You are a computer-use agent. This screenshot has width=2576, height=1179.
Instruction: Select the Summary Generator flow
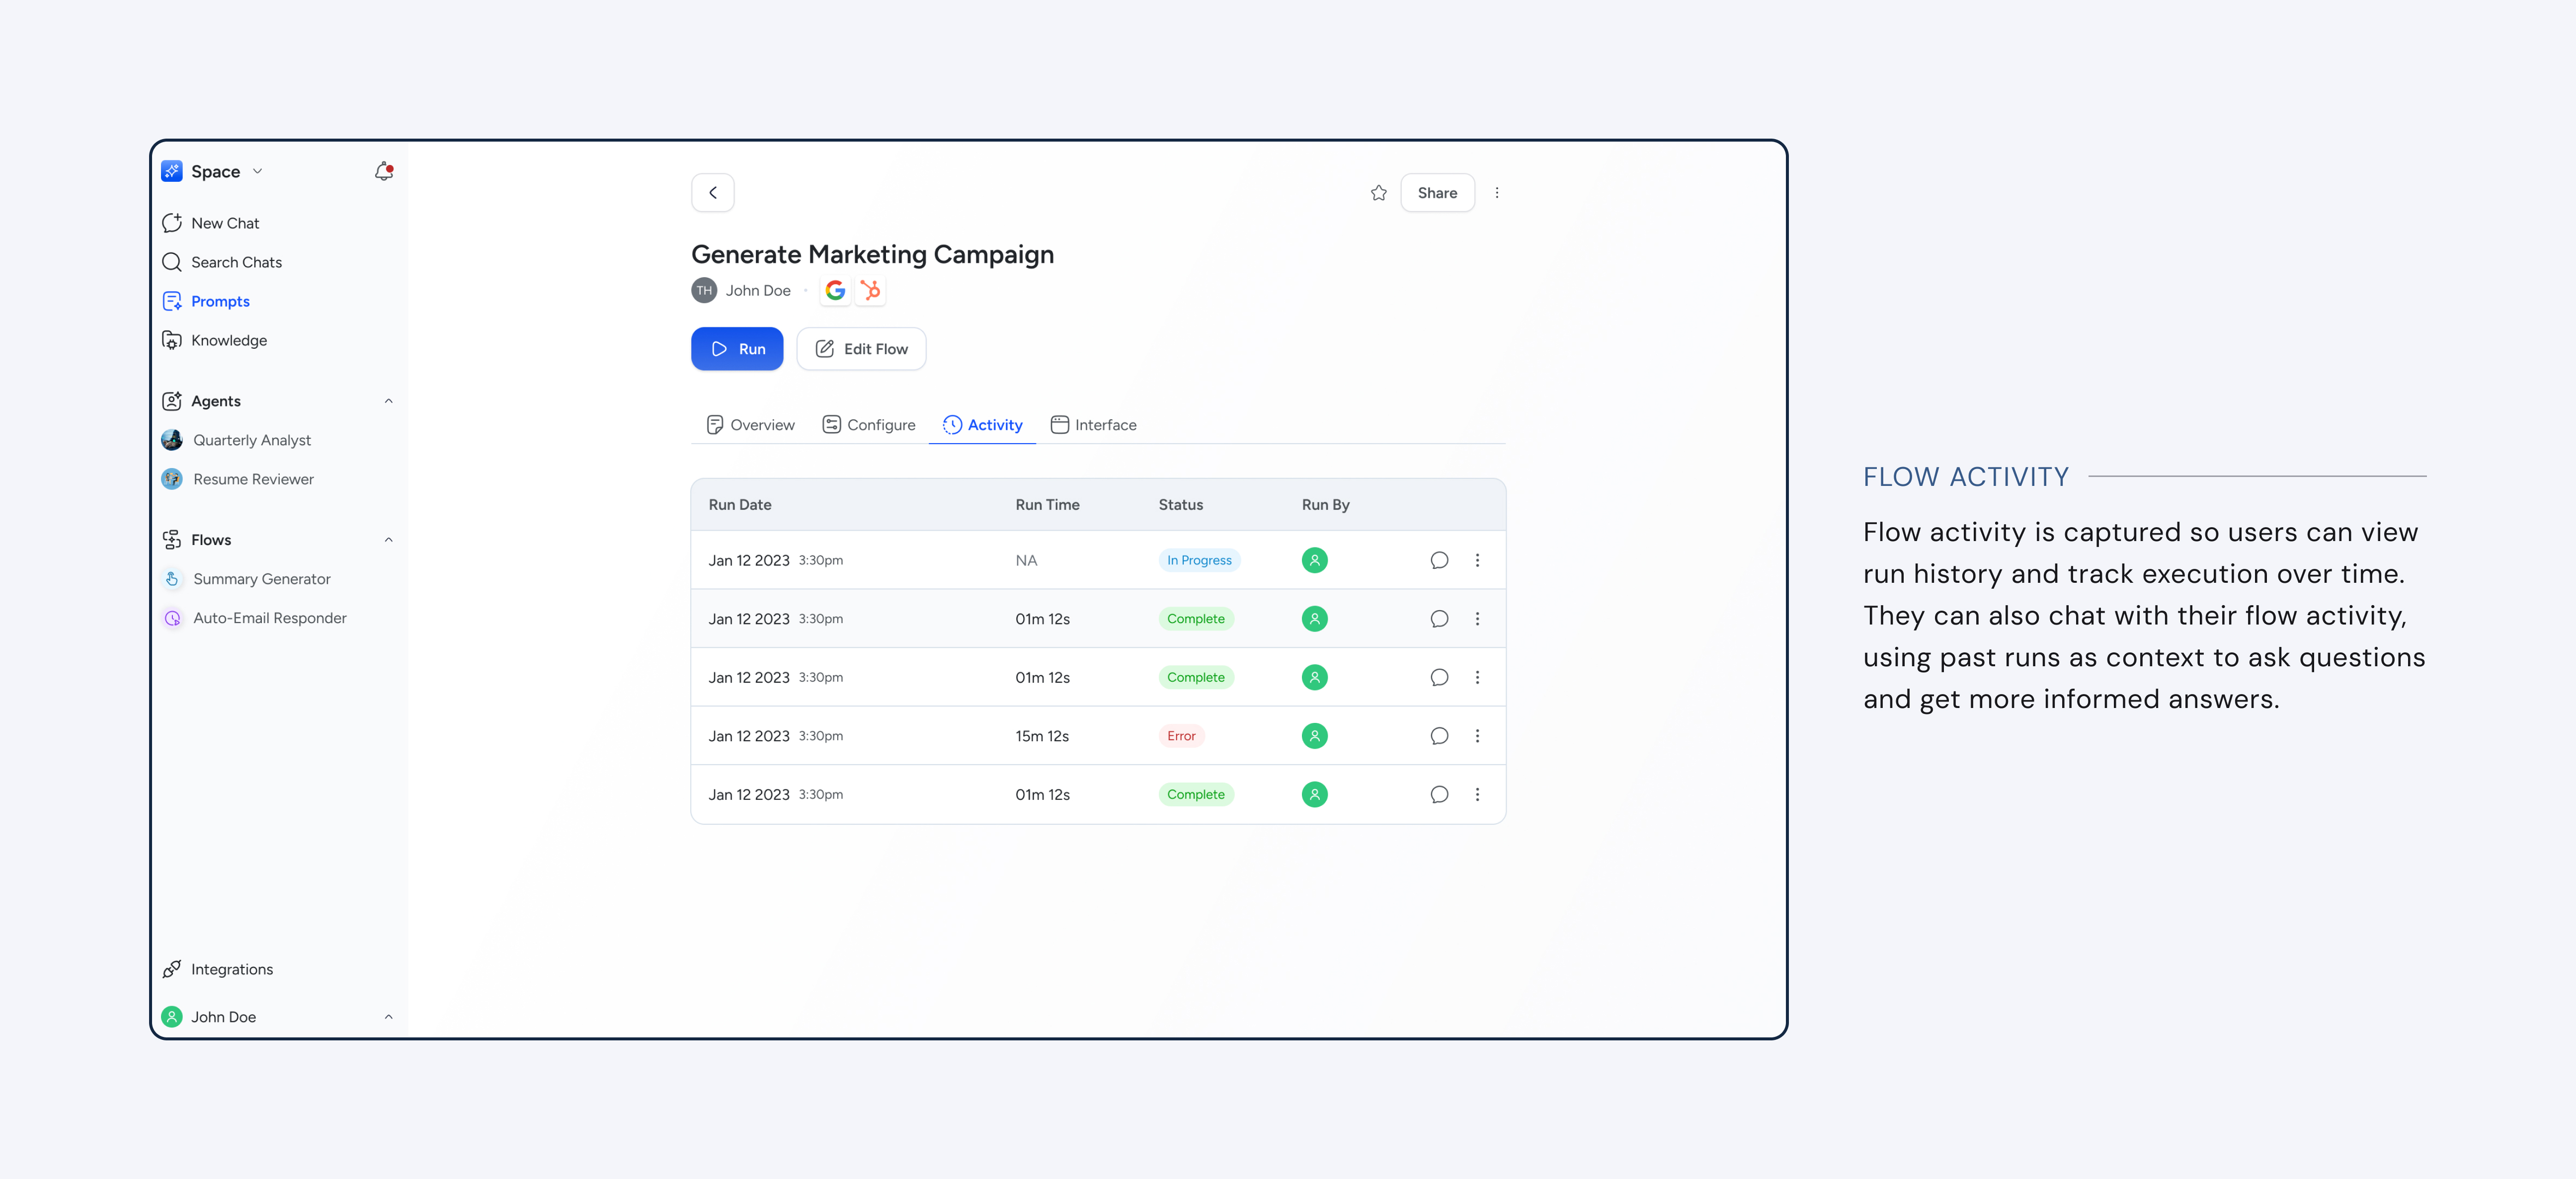click(262, 578)
